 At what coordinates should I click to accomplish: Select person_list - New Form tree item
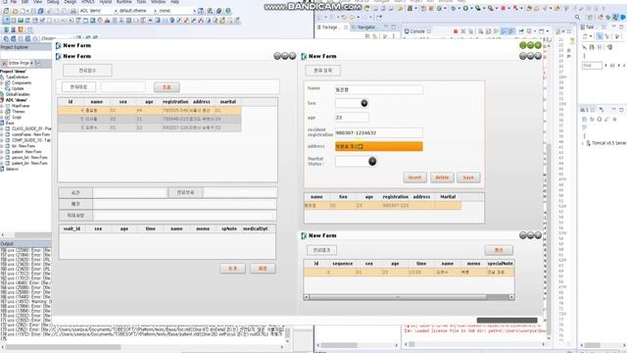29,158
